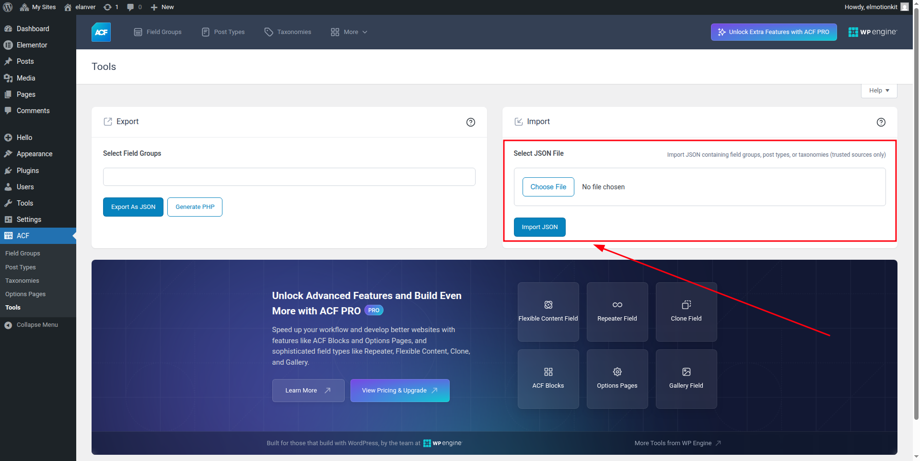Open the Media library menu
The width and height of the screenshot is (920, 461).
38,78
